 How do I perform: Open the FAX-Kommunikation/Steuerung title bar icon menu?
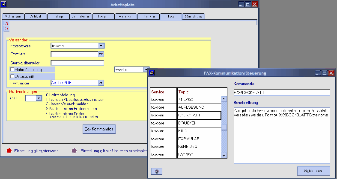point(152,73)
